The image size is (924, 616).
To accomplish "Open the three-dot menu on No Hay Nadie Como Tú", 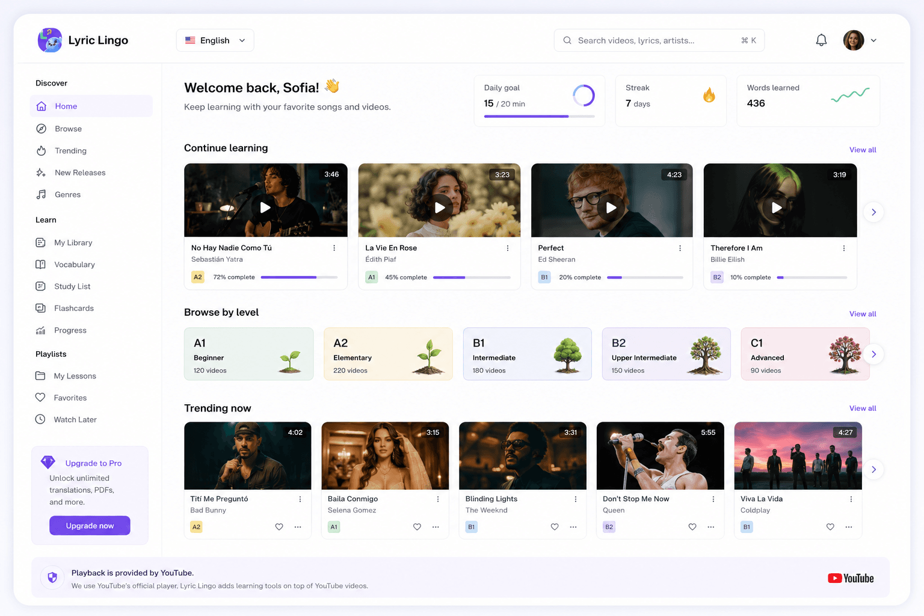I will click(x=334, y=248).
